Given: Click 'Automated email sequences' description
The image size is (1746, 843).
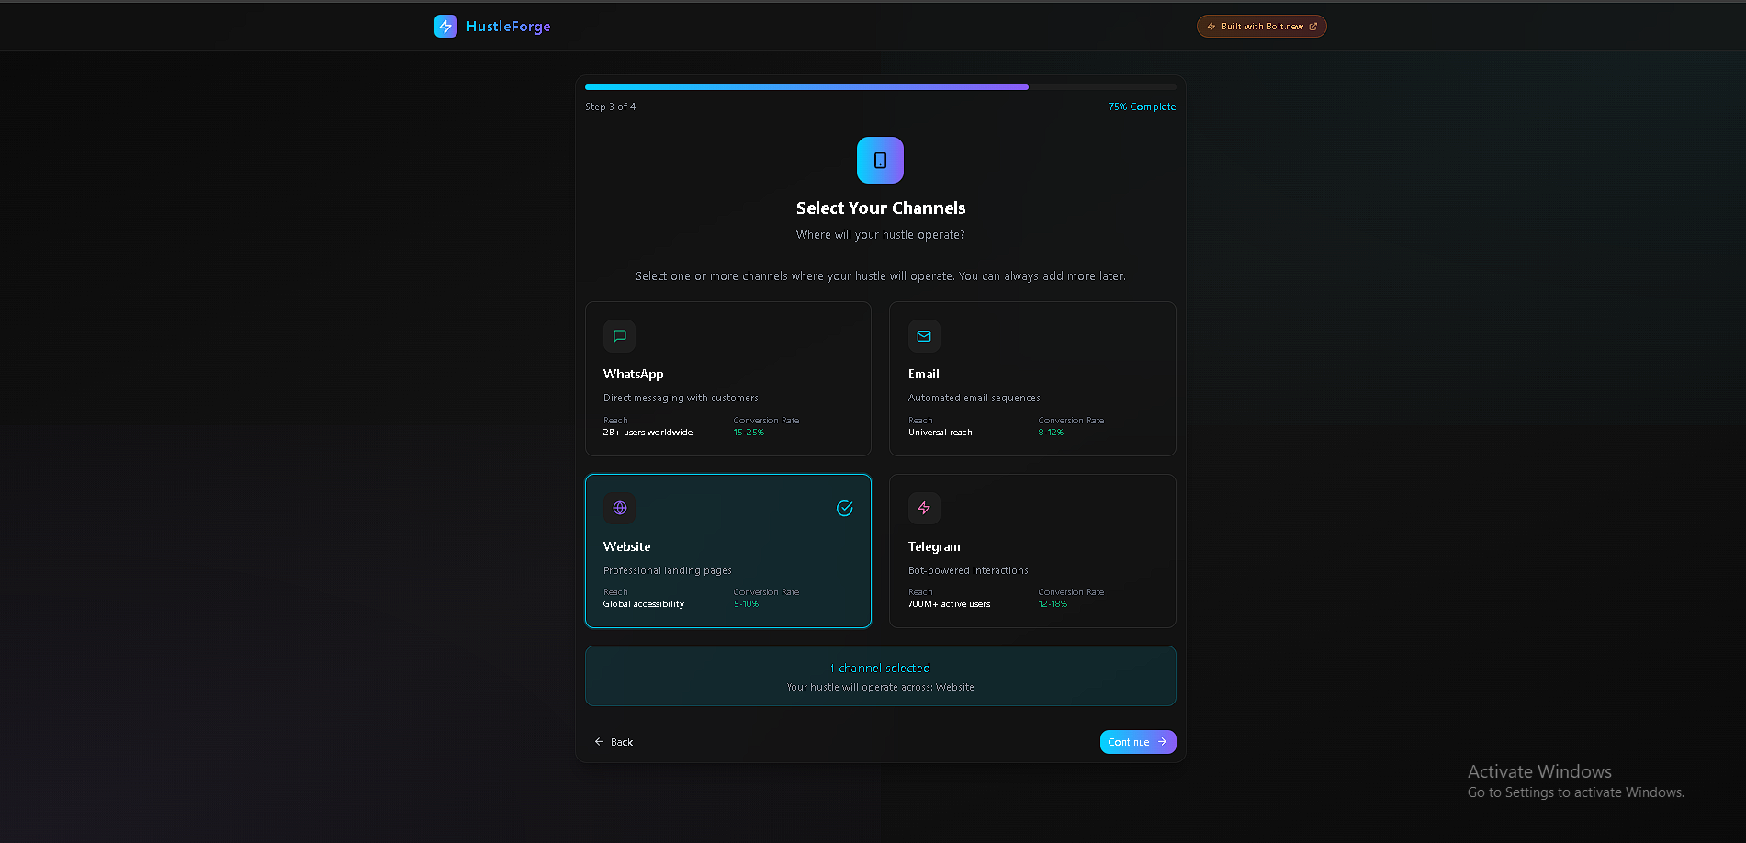Looking at the screenshot, I should (x=974, y=398).
